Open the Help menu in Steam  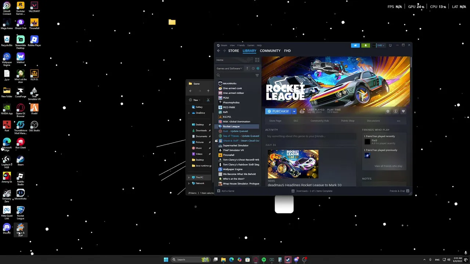(x=259, y=45)
